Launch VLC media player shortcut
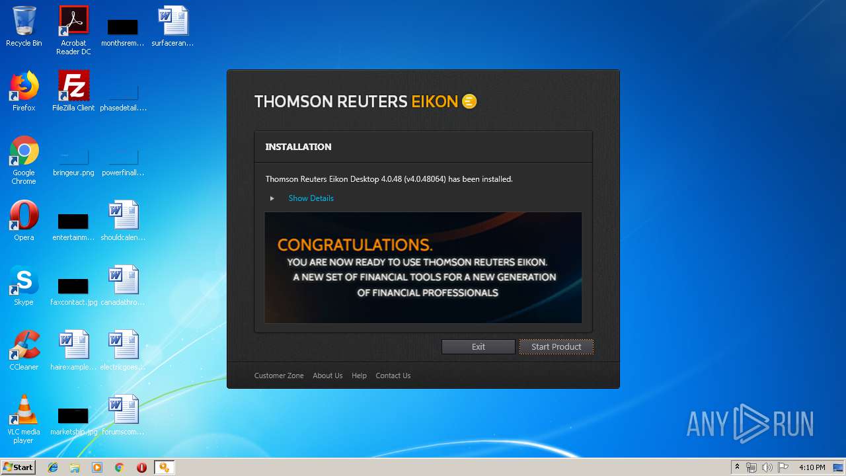This screenshot has height=476, width=846. (24, 419)
